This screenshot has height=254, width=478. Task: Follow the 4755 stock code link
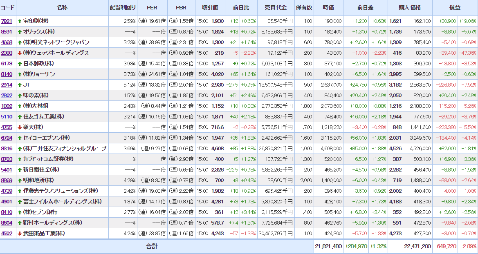[x=7, y=127]
